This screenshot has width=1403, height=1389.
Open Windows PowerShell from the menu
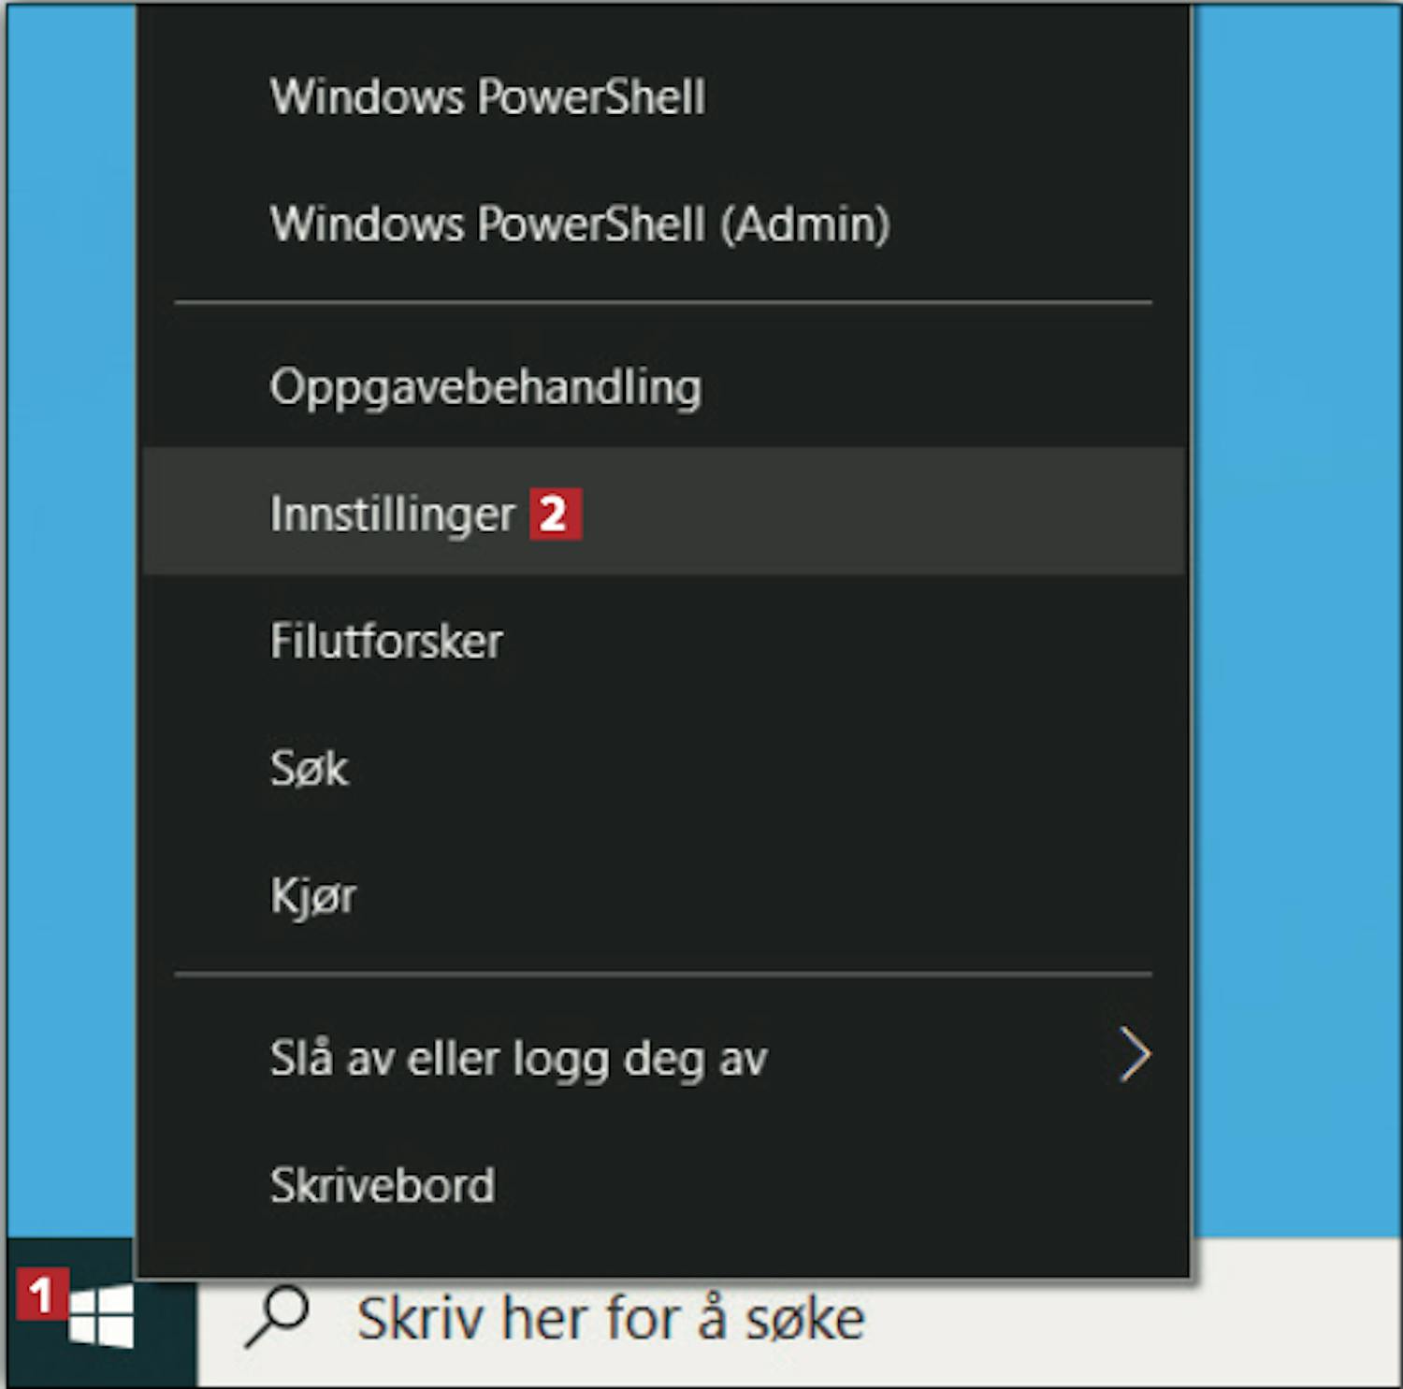[x=663, y=96]
